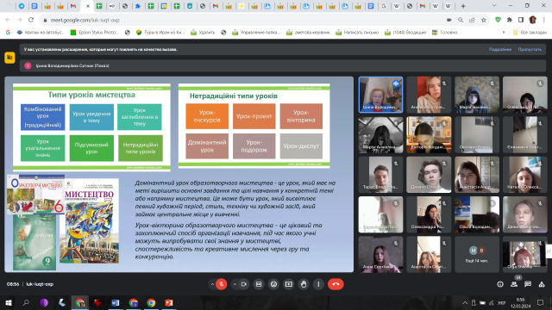
Task: Show the participants list panel
Action: pos(514,284)
